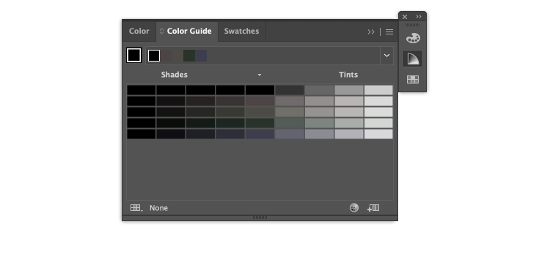Switch to the Color tab
This screenshot has width=550, height=271.
pyautogui.click(x=139, y=31)
